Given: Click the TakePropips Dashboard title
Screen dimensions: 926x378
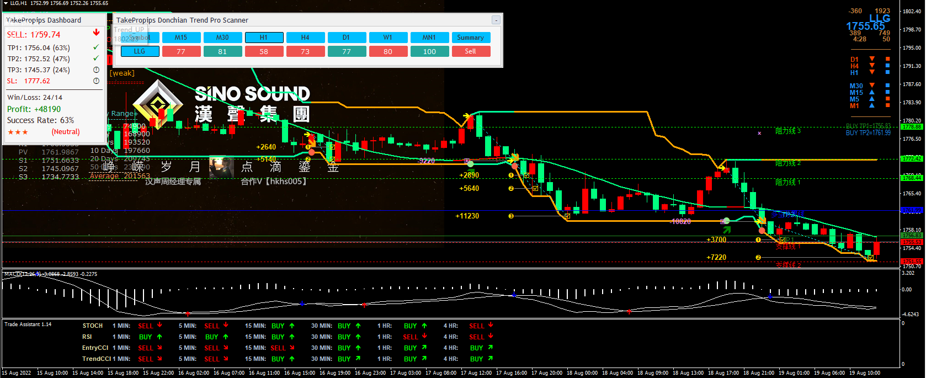Looking at the screenshot, I should (x=44, y=20).
